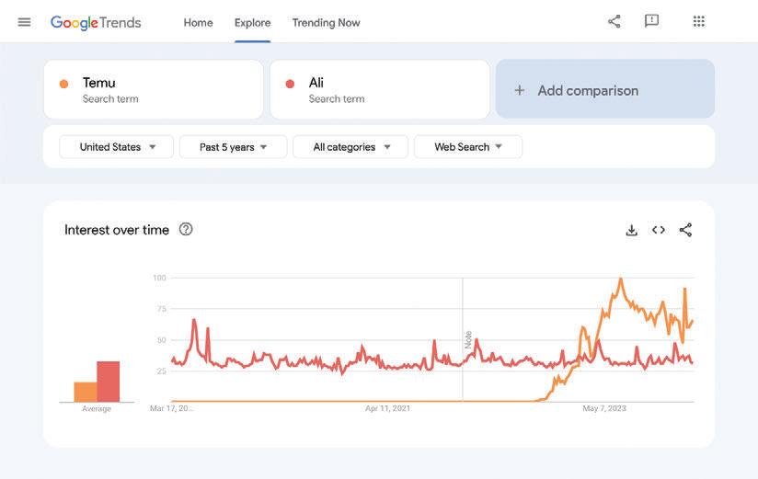Click the Add comparison button
The width and height of the screenshot is (758, 479).
coord(605,90)
